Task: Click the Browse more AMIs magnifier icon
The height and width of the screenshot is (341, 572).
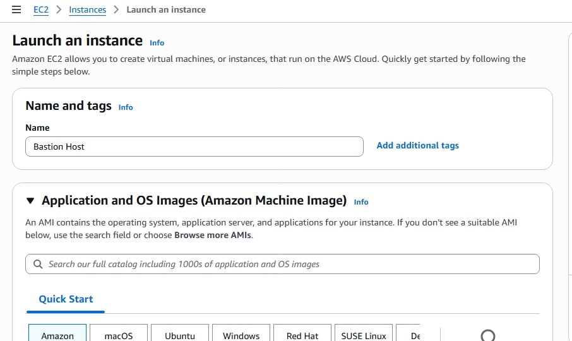Action: click(487, 335)
